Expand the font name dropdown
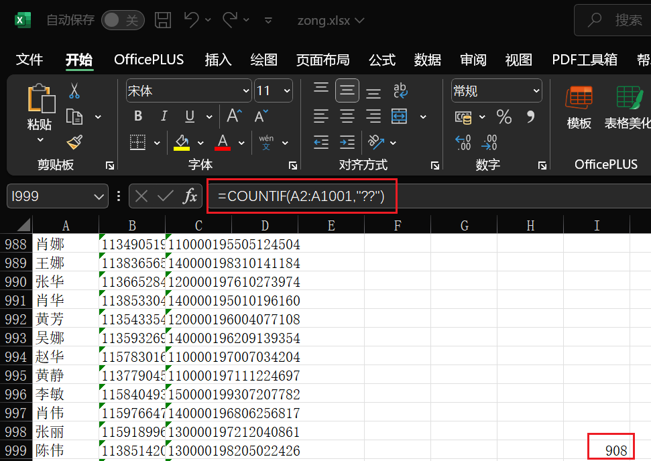The width and height of the screenshot is (651, 461). 245,91
